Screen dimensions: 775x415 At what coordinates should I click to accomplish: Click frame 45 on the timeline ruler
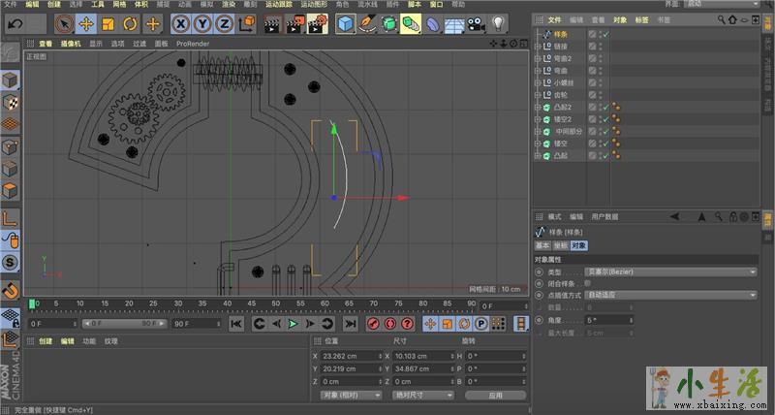pos(250,303)
